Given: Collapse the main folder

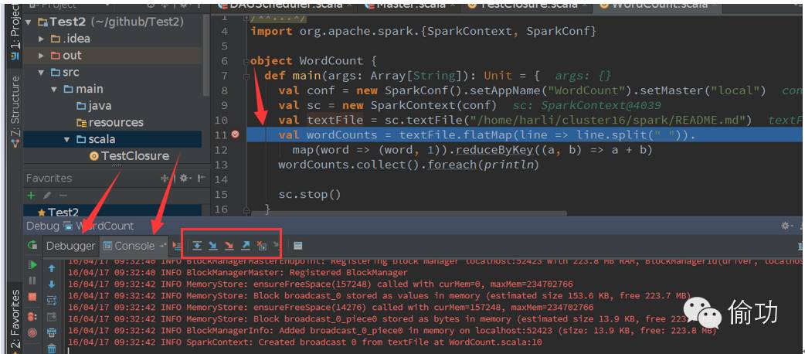Looking at the screenshot, I should point(54,90).
